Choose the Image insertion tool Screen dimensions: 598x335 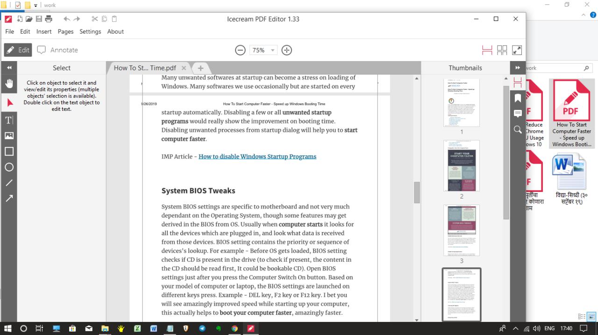point(8,135)
